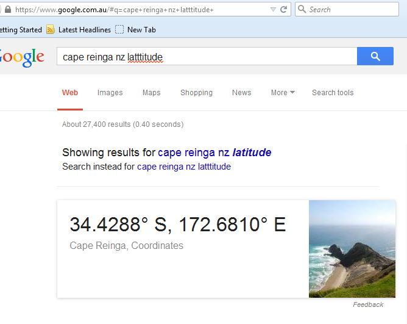Click the Feedback link below the card
The width and height of the screenshot is (407, 324).
pyautogui.click(x=368, y=304)
